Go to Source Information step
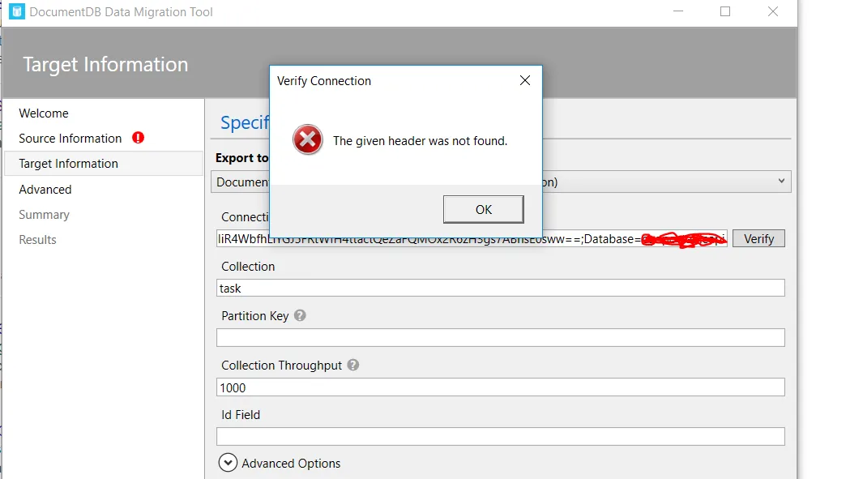Screen dimensions: 863x479 coord(70,139)
